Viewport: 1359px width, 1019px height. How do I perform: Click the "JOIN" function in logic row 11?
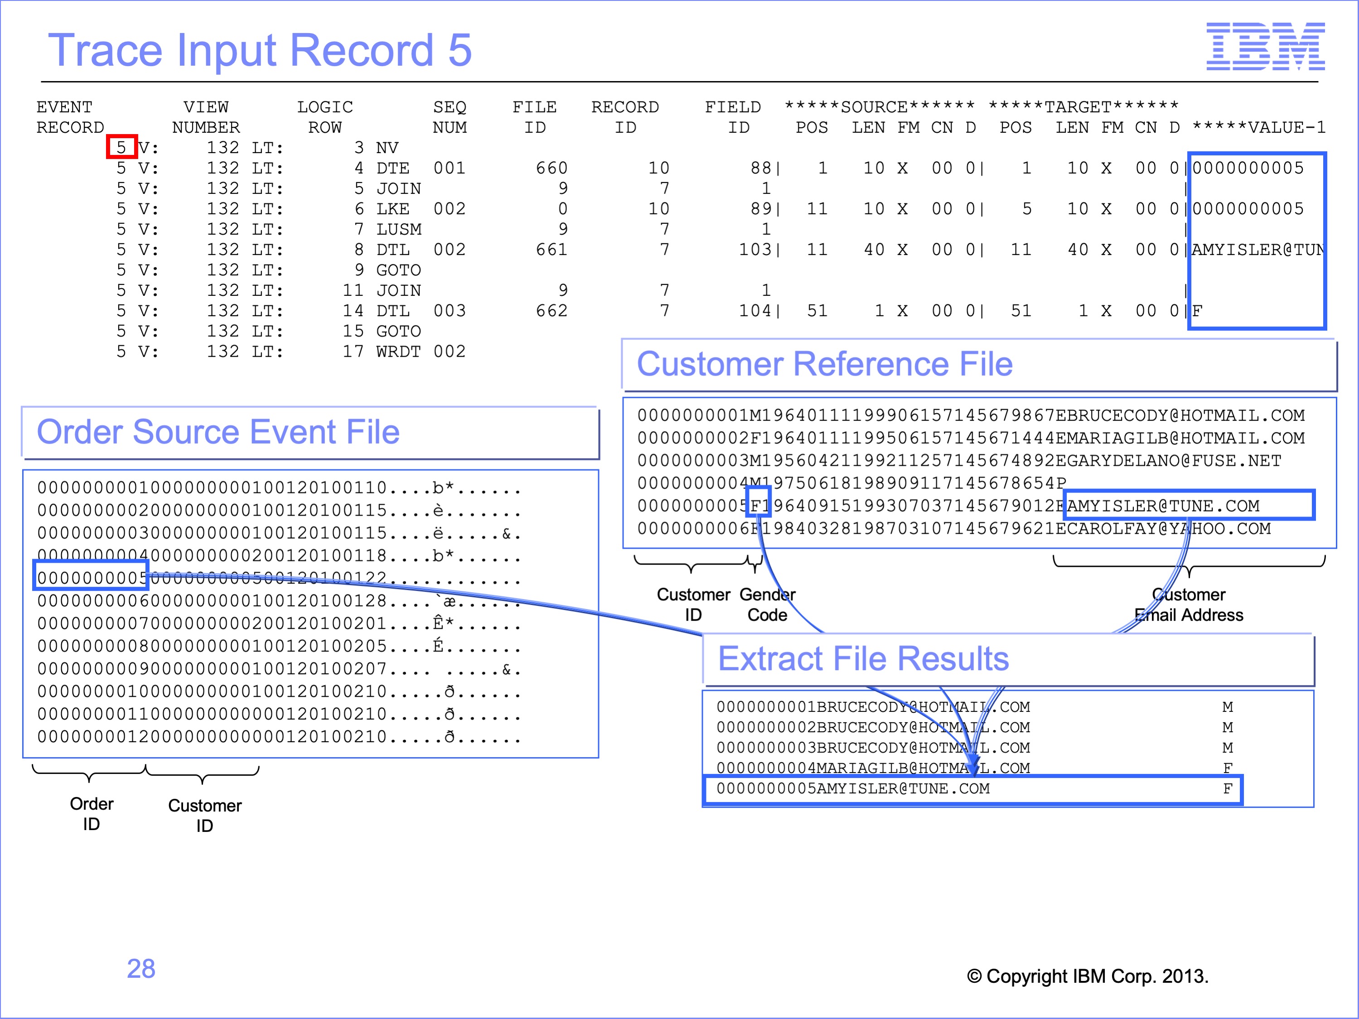[399, 290]
